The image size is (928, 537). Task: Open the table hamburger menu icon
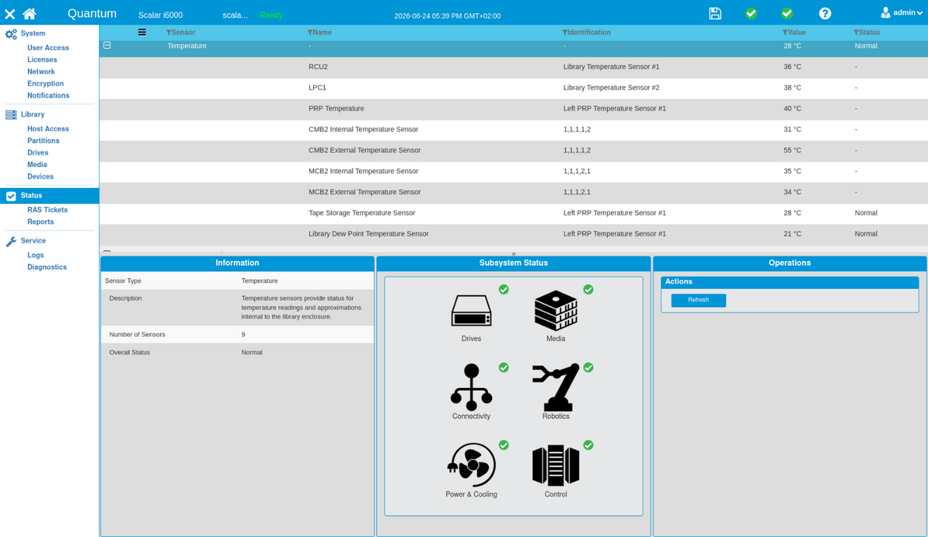[142, 32]
